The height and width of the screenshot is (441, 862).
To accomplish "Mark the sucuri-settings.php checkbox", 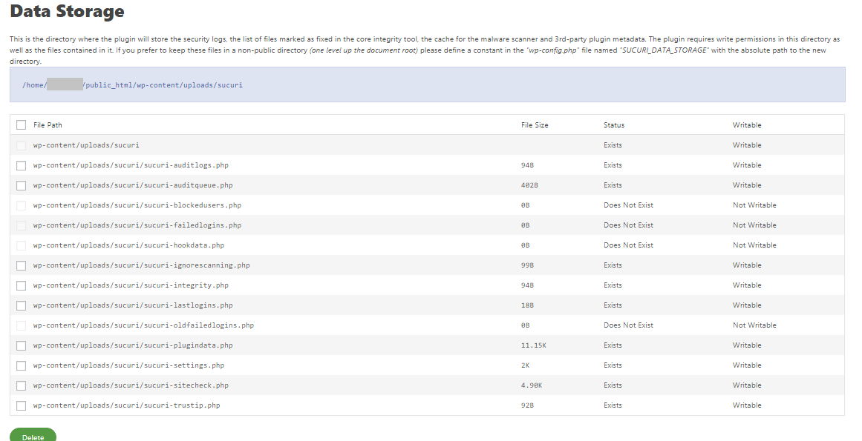I will 21,365.
